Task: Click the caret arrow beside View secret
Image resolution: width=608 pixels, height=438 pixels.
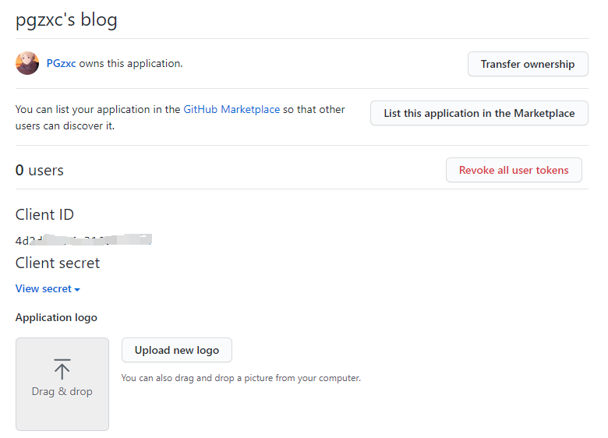Action: coord(77,289)
